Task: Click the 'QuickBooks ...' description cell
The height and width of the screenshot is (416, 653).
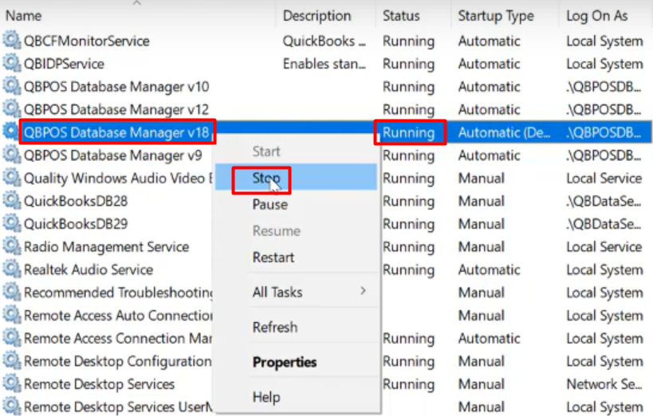Action: click(x=324, y=41)
